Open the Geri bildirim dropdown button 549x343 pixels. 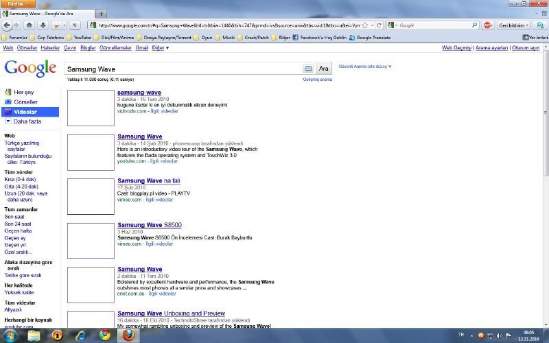[513, 25]
